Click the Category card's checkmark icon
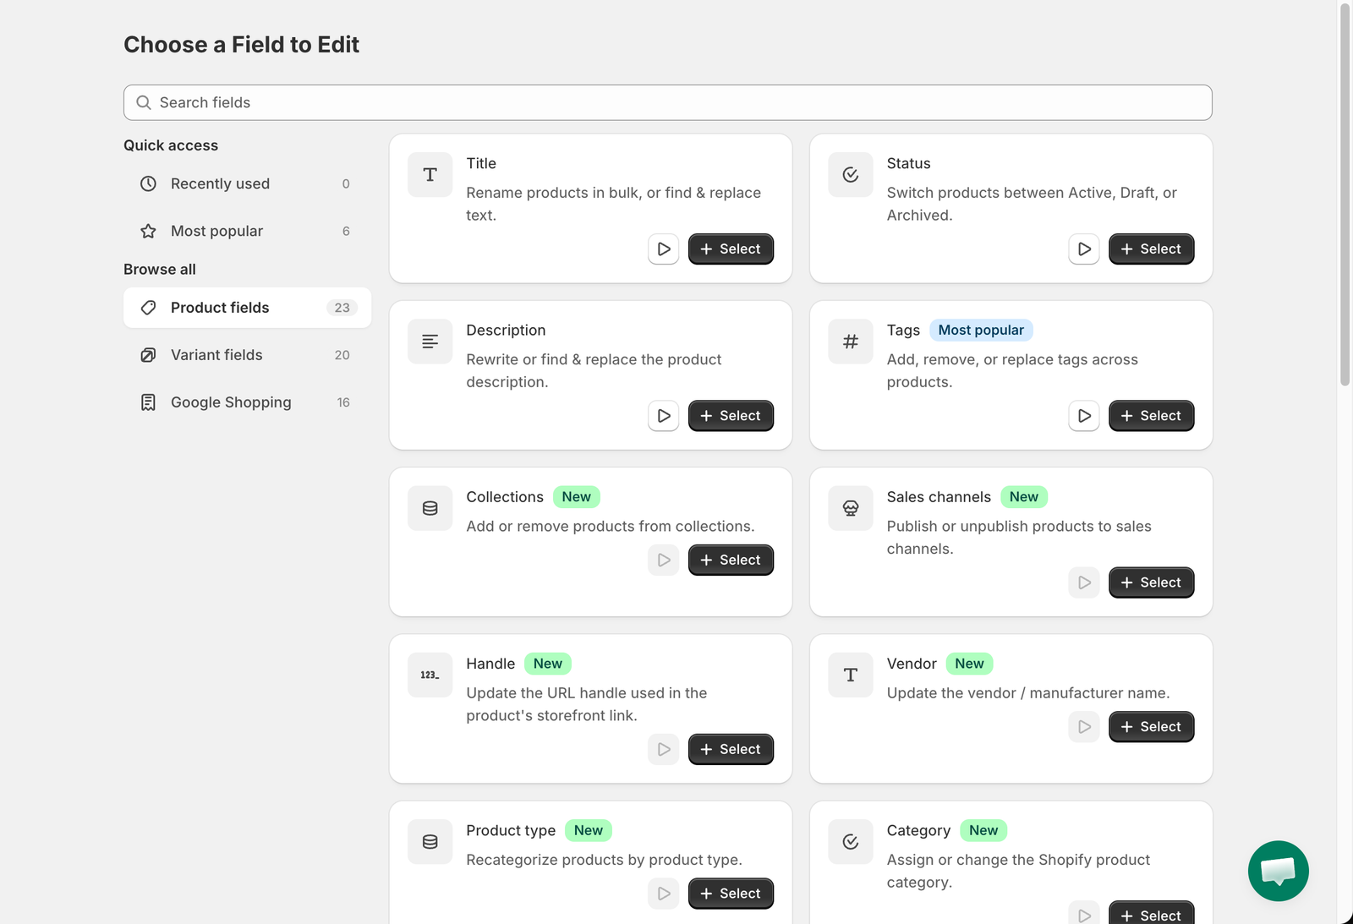 [x=851, y=842]
